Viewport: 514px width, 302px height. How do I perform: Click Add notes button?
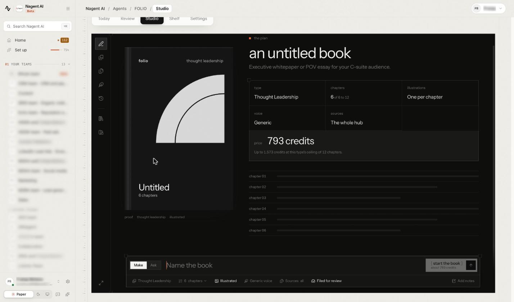463,281
